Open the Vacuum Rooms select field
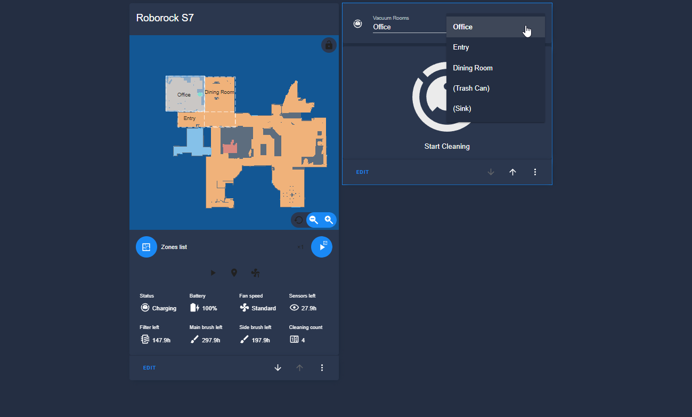The image size is (692, 417). [409, 23]
